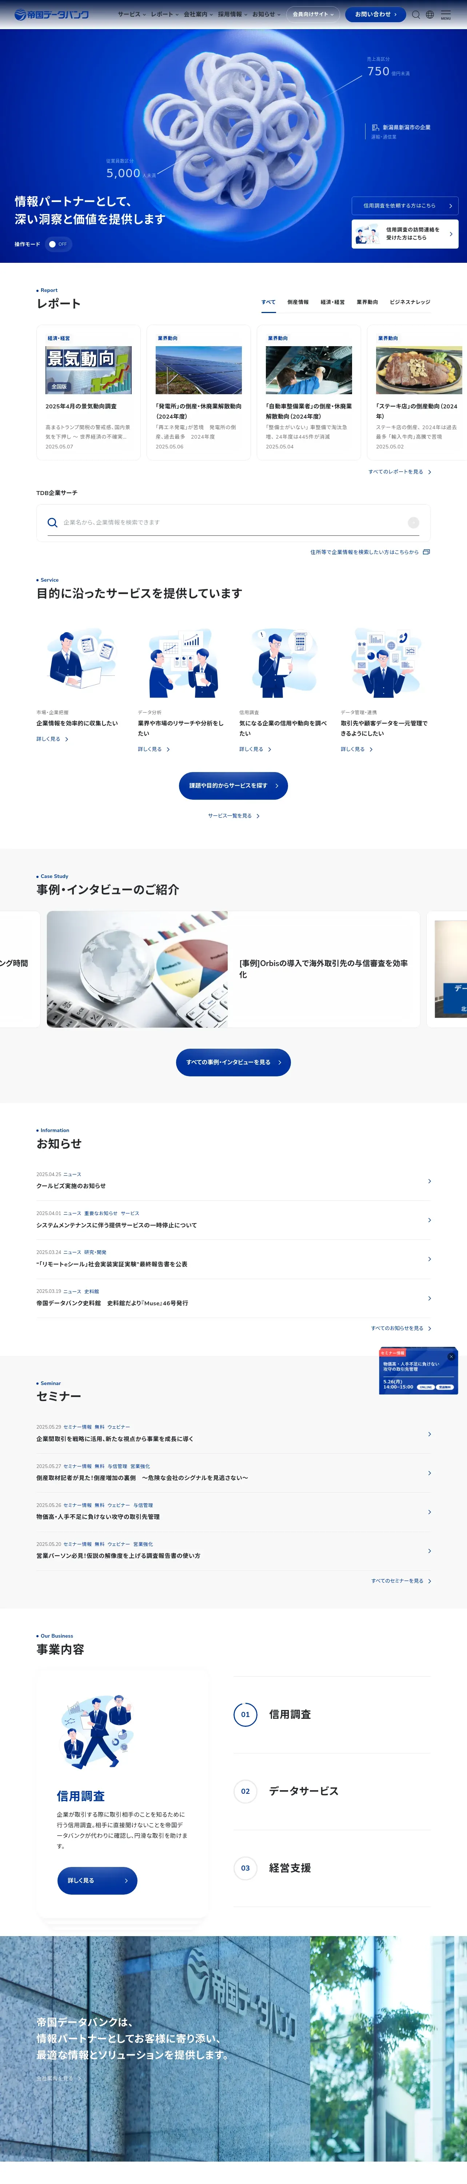The image size is (467, 2184).
Task: Open the すべてのセミナーを見る link
Action: tap(401, 1581)
